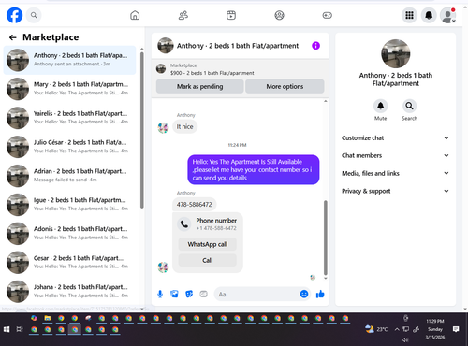Open Yairelis conversation in the list

69,118
